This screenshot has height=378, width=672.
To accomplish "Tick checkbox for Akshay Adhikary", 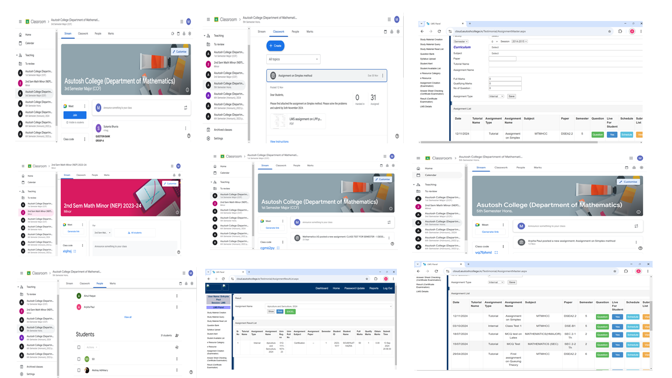I will coord(79,370).
